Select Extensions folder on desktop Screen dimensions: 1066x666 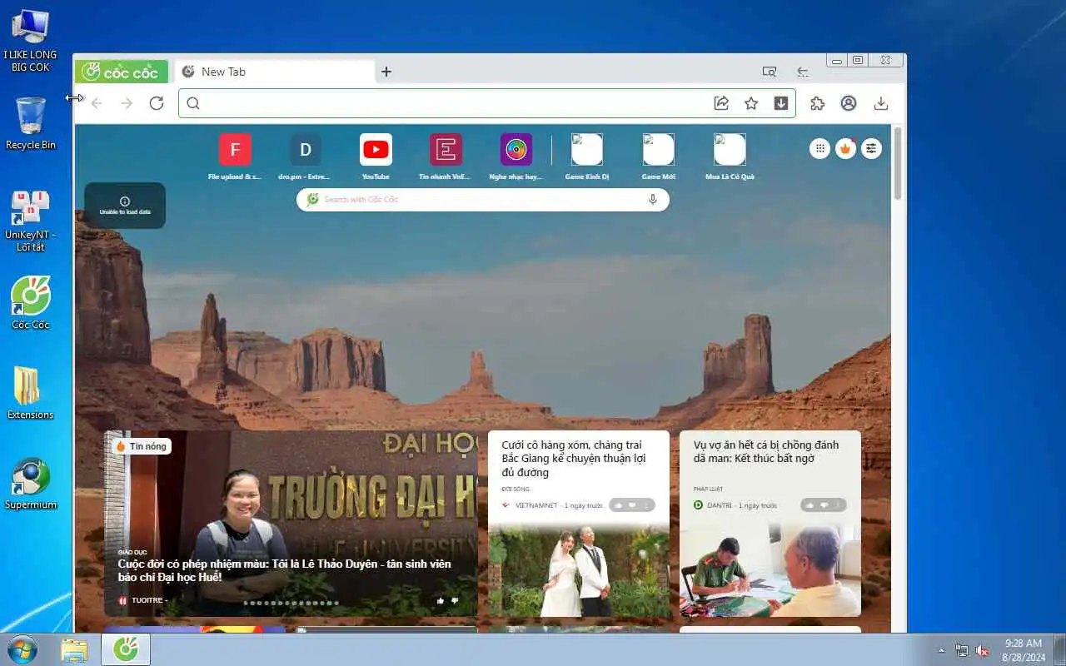(31, 393)
